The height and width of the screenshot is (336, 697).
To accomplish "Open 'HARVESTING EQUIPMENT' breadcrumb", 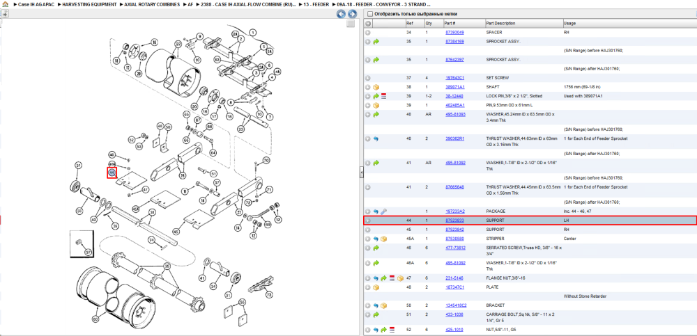I will [90, 4].
